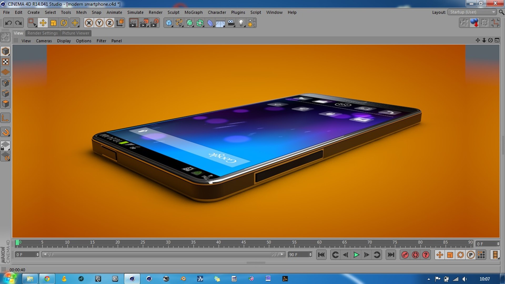Open viewport Cameras menu
The image size is (505, 284).
coord(44,41)
